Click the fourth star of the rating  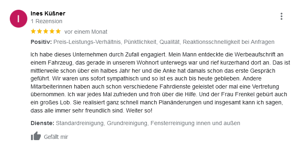pos(52,31)
